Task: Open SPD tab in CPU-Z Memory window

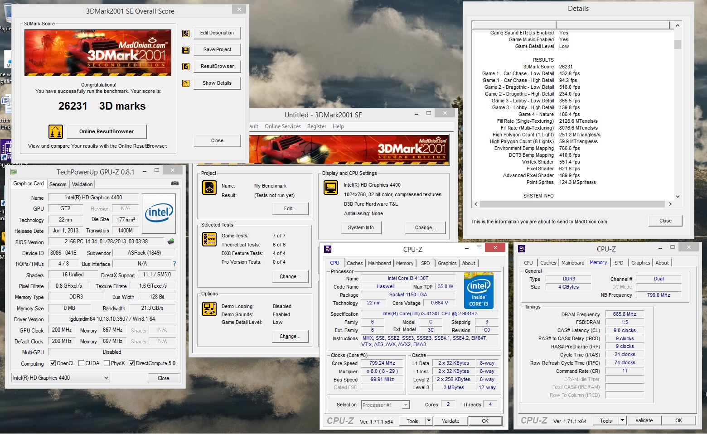Action: pyautogui.click(x=619, y=263)
